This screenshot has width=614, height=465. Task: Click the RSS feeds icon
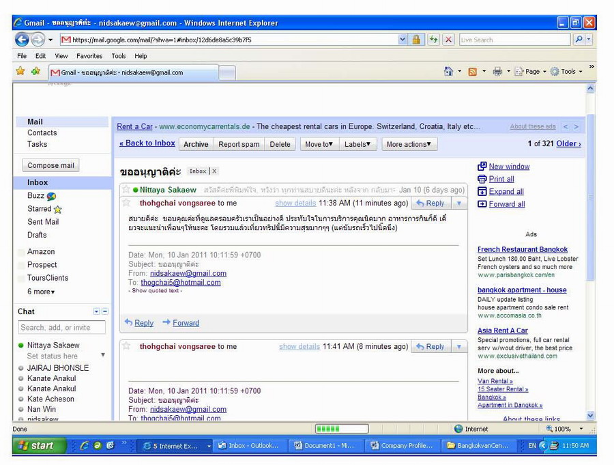(473, 72)
